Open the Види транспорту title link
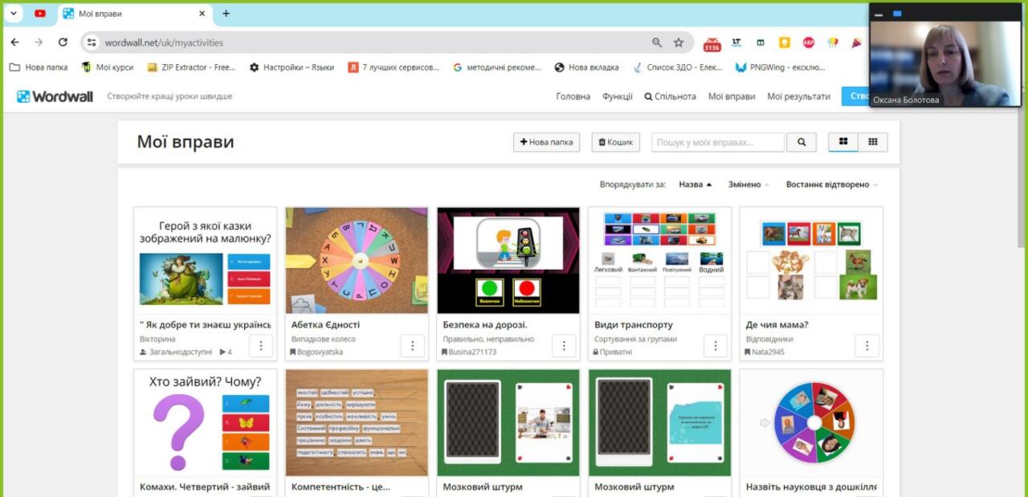 (x=633, y=324)
